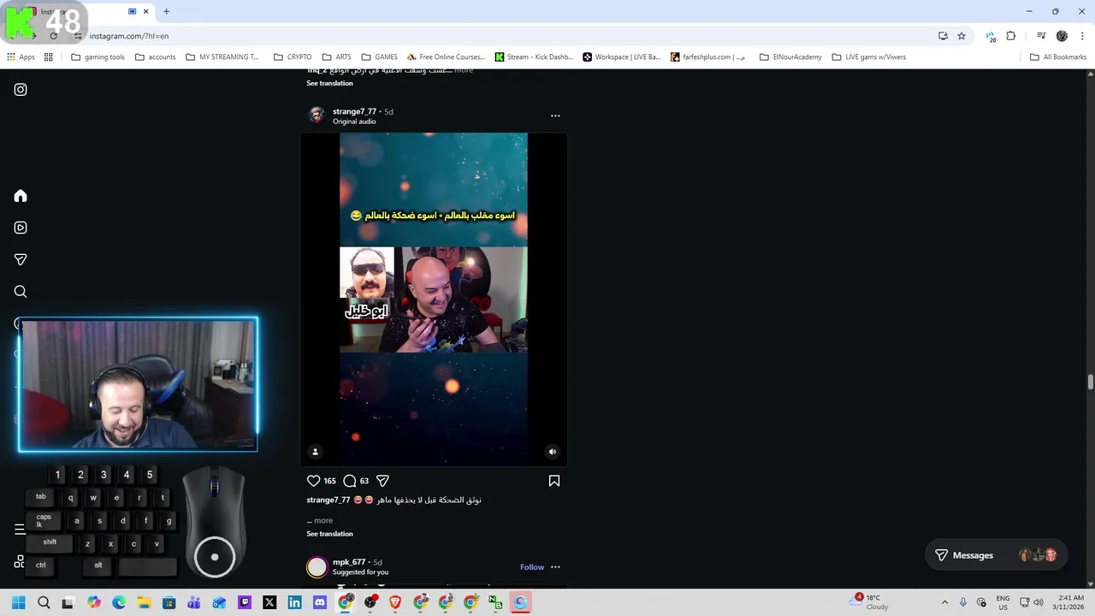Screen dimensions: 1095x616
Task: Click See translation below strange7_77 caption
Action: 329,534
